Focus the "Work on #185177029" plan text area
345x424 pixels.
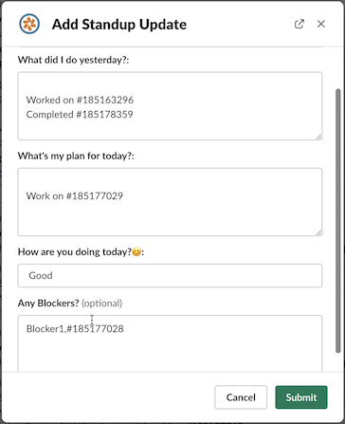point(170,202)
